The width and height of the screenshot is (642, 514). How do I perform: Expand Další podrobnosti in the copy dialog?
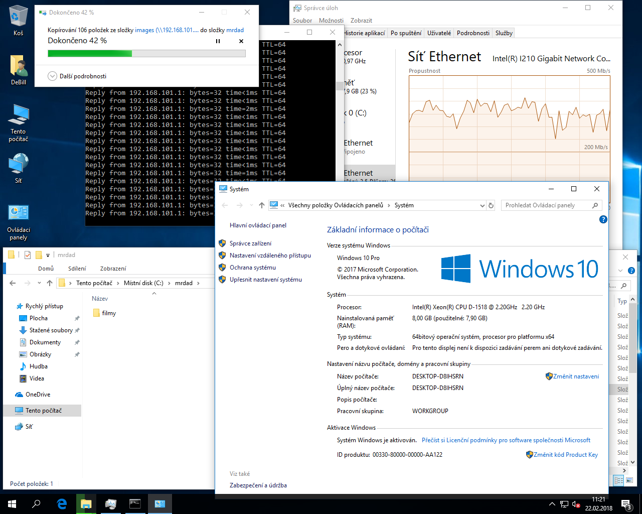77,76
